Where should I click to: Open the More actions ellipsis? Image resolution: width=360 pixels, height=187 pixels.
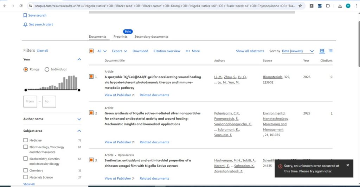(193, 51)
